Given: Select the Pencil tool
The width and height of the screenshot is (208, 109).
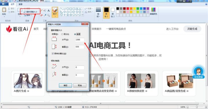Looking at the screenshot, I should pos(42,10).
